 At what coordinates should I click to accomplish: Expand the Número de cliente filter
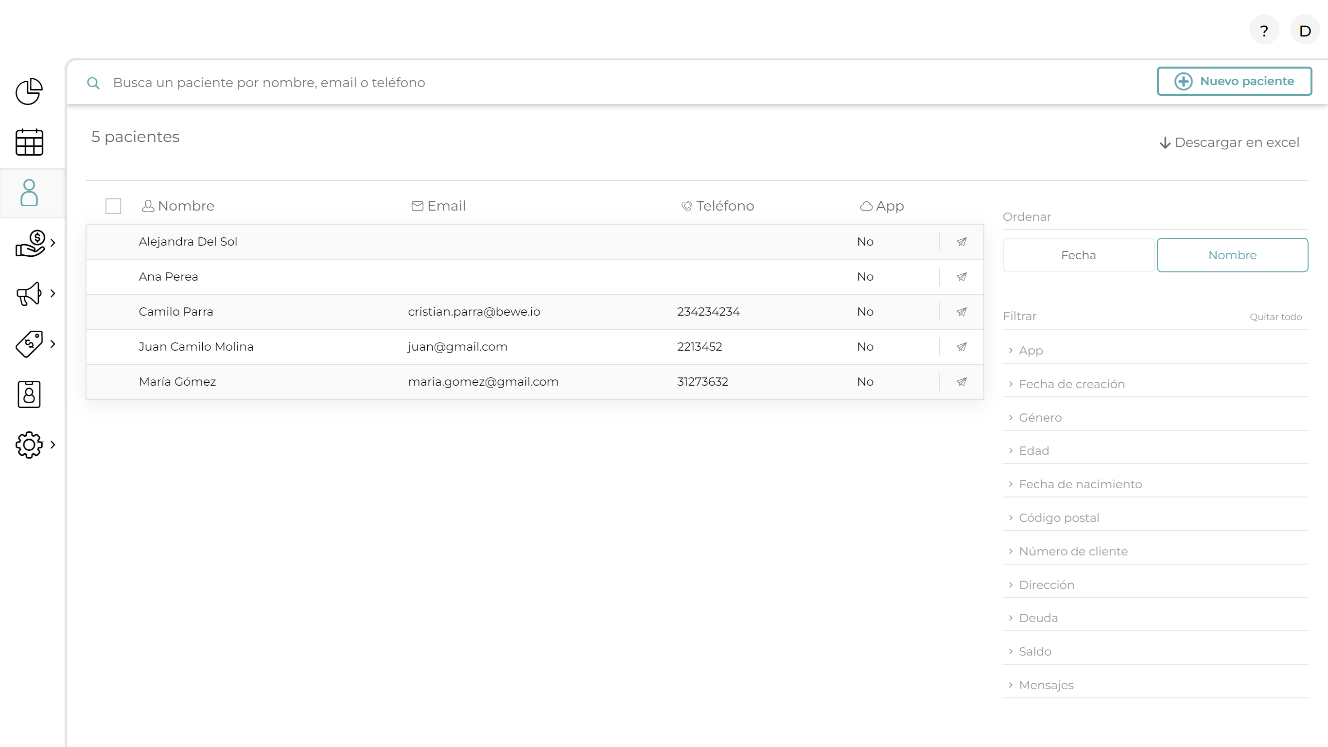coord(1155,551)
